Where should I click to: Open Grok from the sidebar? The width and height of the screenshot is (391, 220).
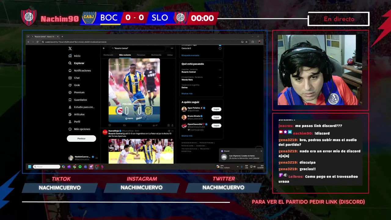(74, 85)
